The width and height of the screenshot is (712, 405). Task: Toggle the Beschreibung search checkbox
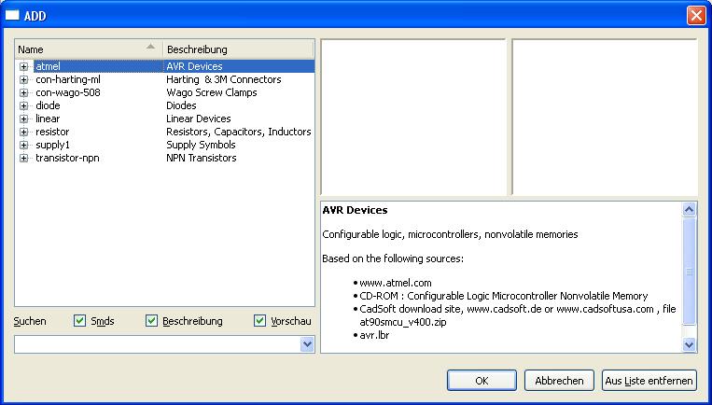(151, 321)
